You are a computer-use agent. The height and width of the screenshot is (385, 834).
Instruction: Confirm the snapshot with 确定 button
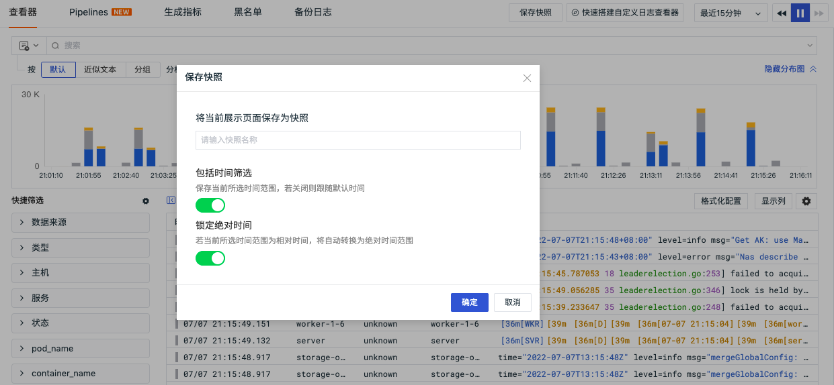[x=470, y=302]
